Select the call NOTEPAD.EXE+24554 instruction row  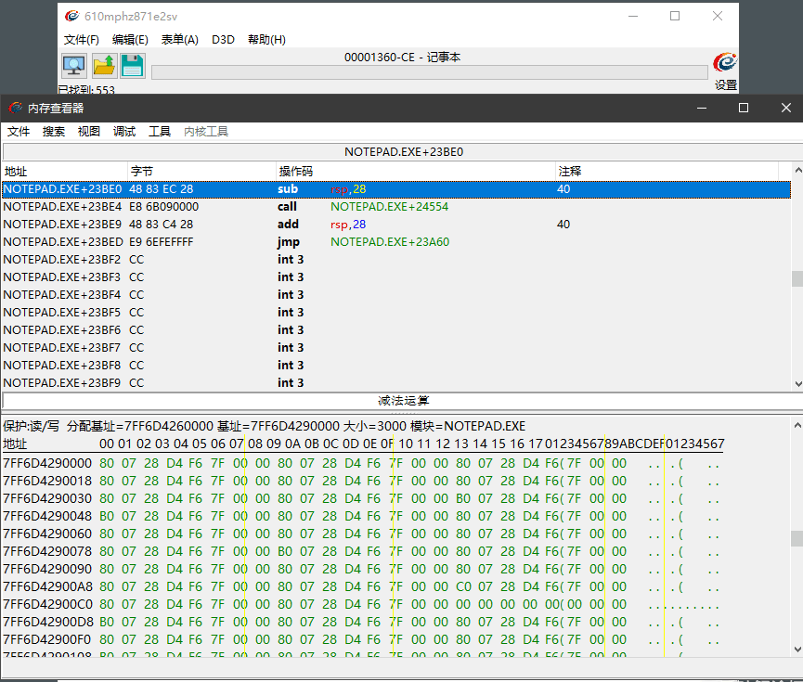tap(278, 207)
